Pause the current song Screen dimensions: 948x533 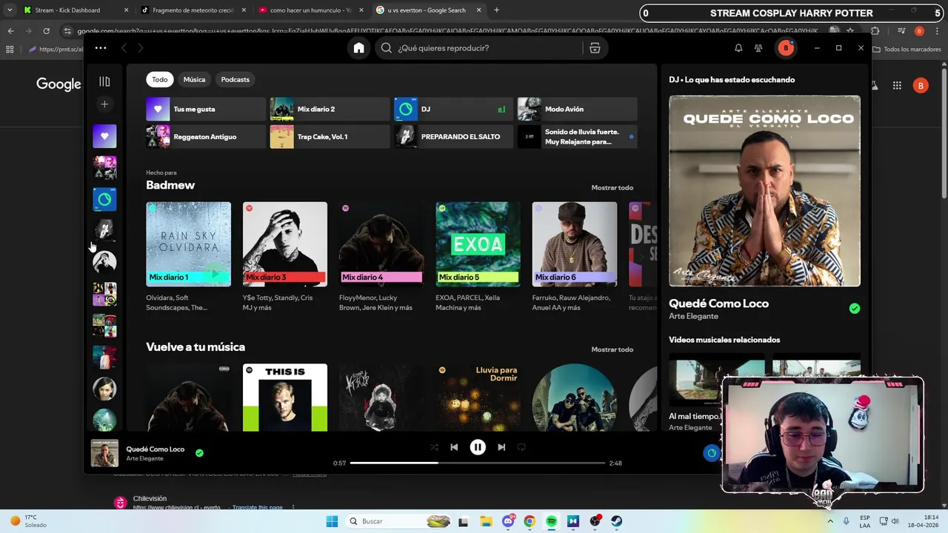478,447
